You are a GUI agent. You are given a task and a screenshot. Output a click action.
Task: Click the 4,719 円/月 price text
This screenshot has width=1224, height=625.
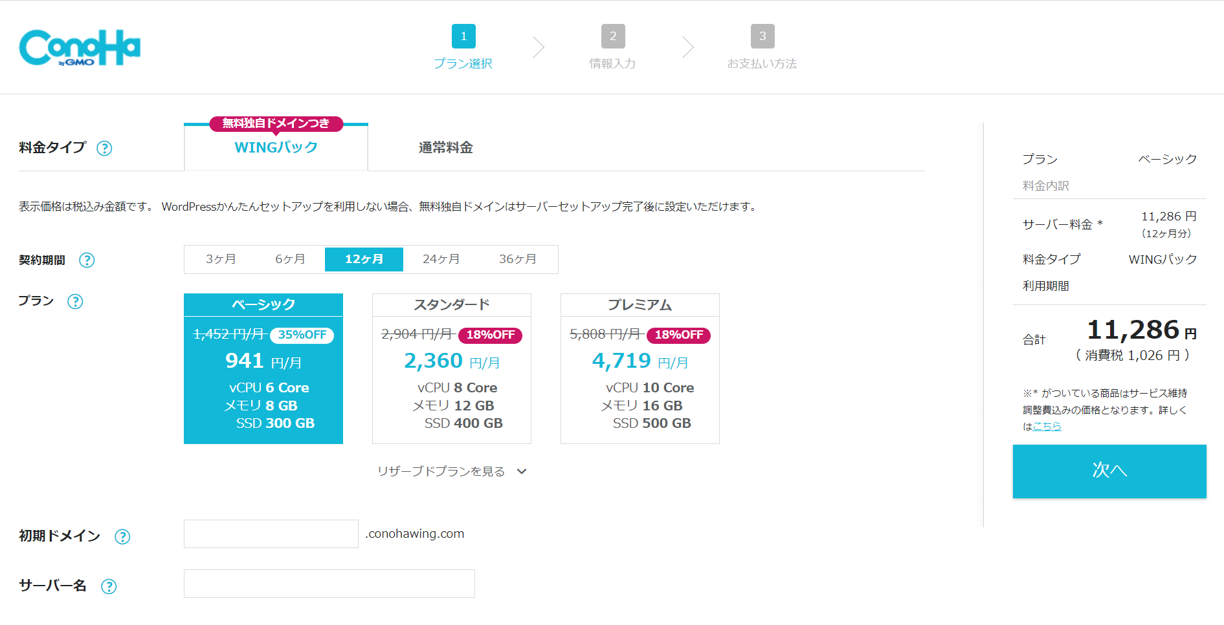pos(640,361)
